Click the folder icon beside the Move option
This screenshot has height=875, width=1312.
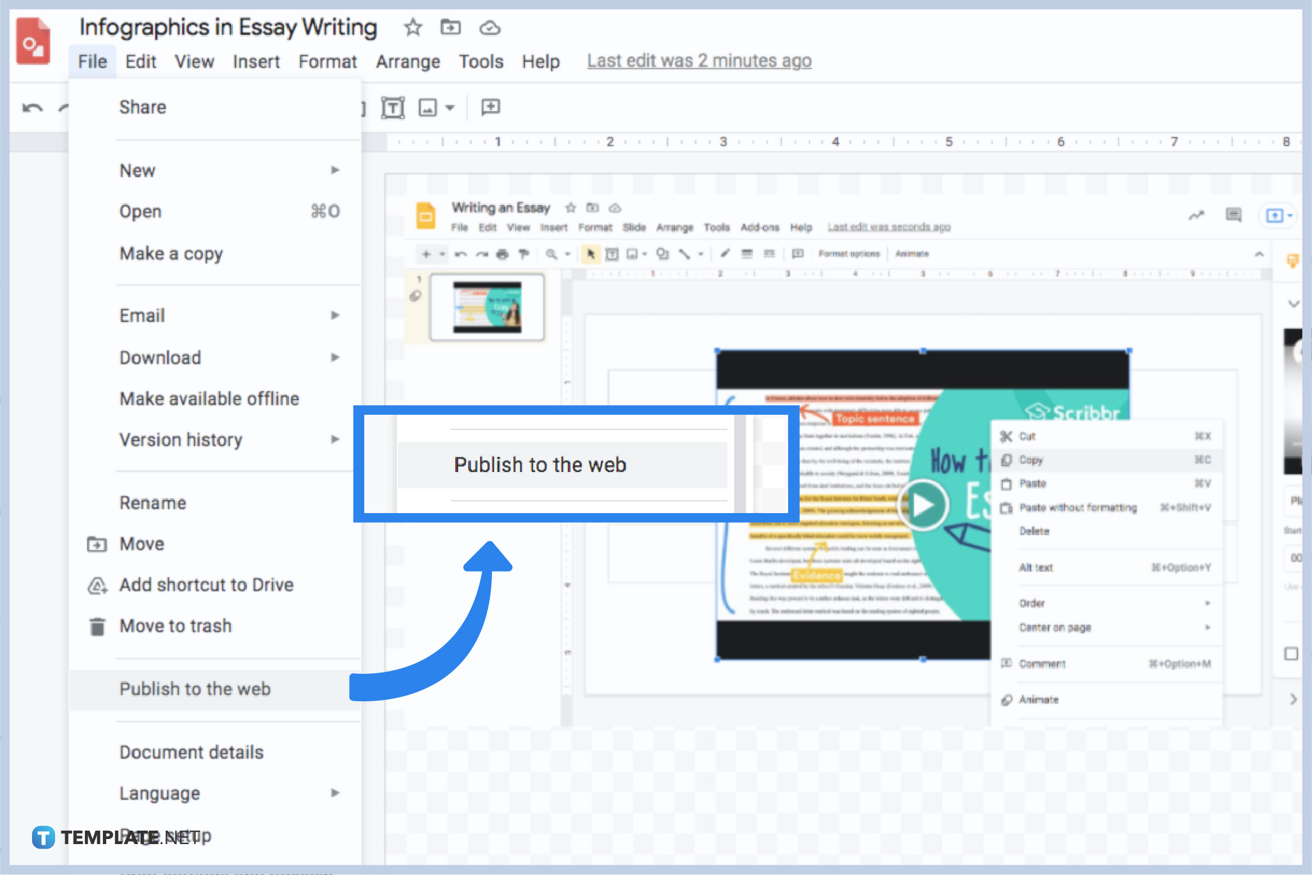click(97, 543)
